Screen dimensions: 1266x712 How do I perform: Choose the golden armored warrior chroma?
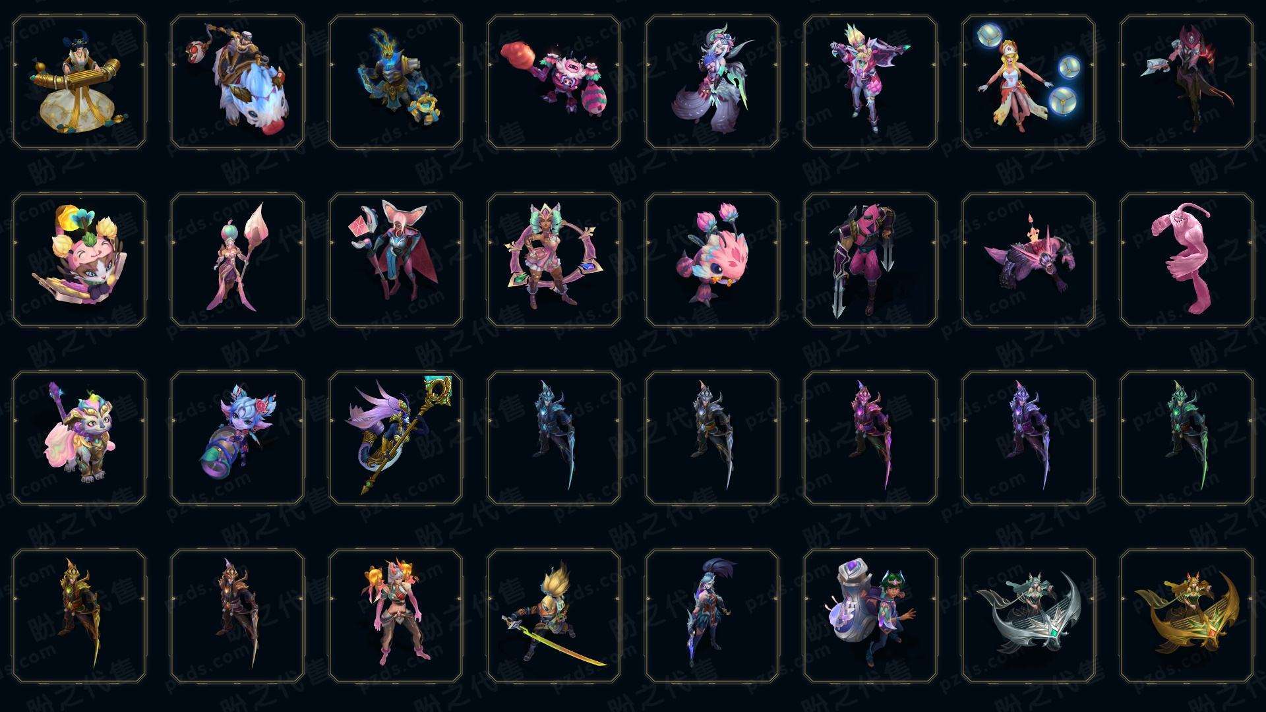79,616
